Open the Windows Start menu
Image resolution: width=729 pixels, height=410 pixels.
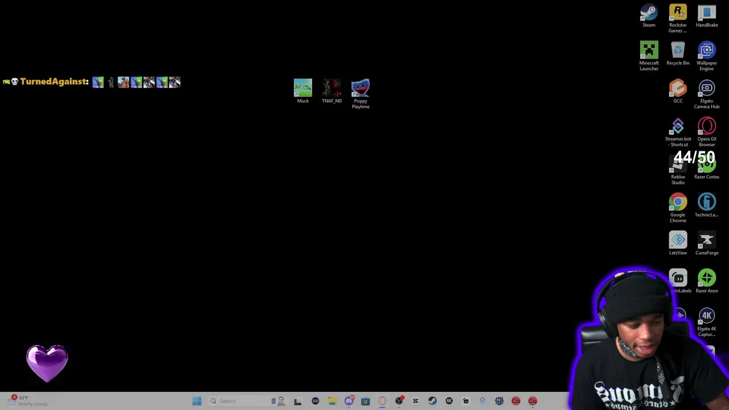(197, 401)
